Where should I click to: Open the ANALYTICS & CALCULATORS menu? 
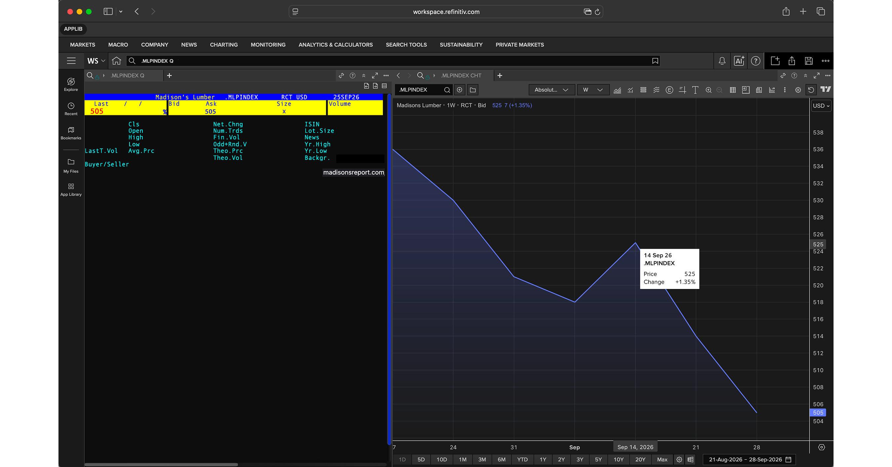pos(336,45)
